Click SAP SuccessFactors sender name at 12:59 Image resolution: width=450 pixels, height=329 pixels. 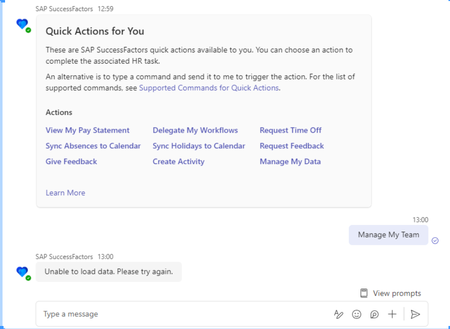click(64, 9)
